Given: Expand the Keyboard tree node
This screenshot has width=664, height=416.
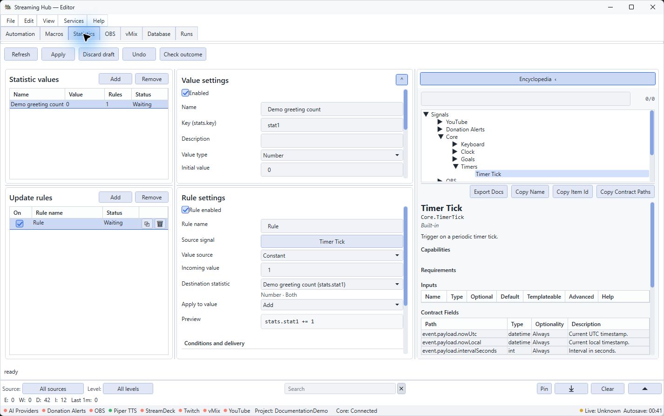Looking at the screenshot, I should coord(455,144).
